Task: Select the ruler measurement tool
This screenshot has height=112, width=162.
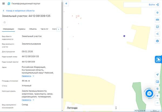Action: [157, 20]
